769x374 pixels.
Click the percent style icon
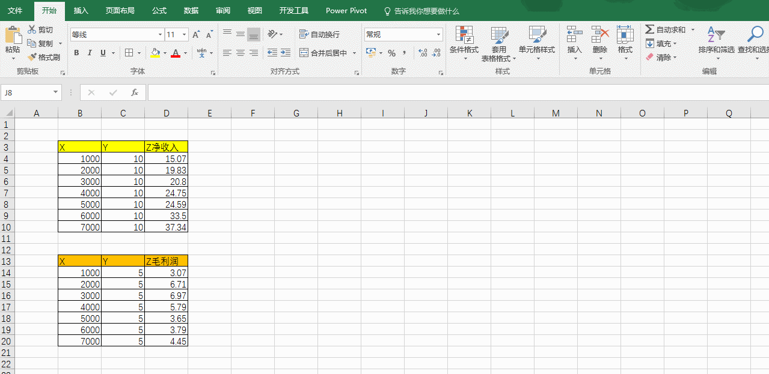click(391, 53)
